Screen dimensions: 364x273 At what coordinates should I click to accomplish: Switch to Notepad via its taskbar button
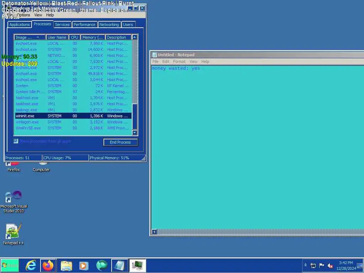click(x=119, y=265)
